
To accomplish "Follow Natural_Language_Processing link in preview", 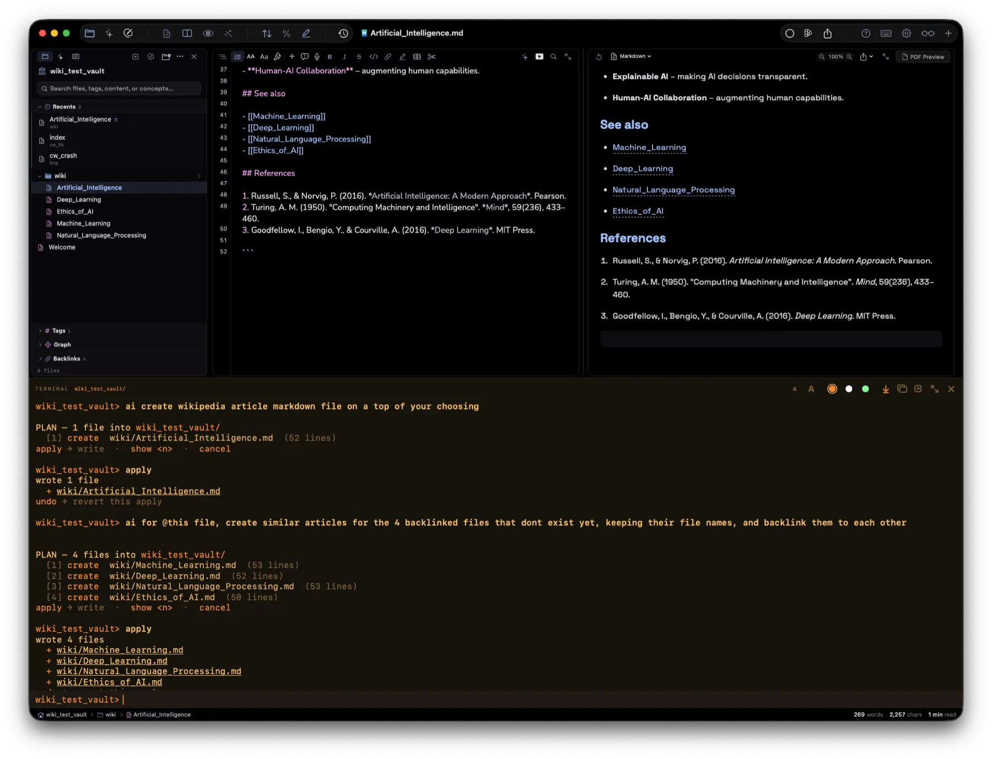I will click(x=673, y=190).
